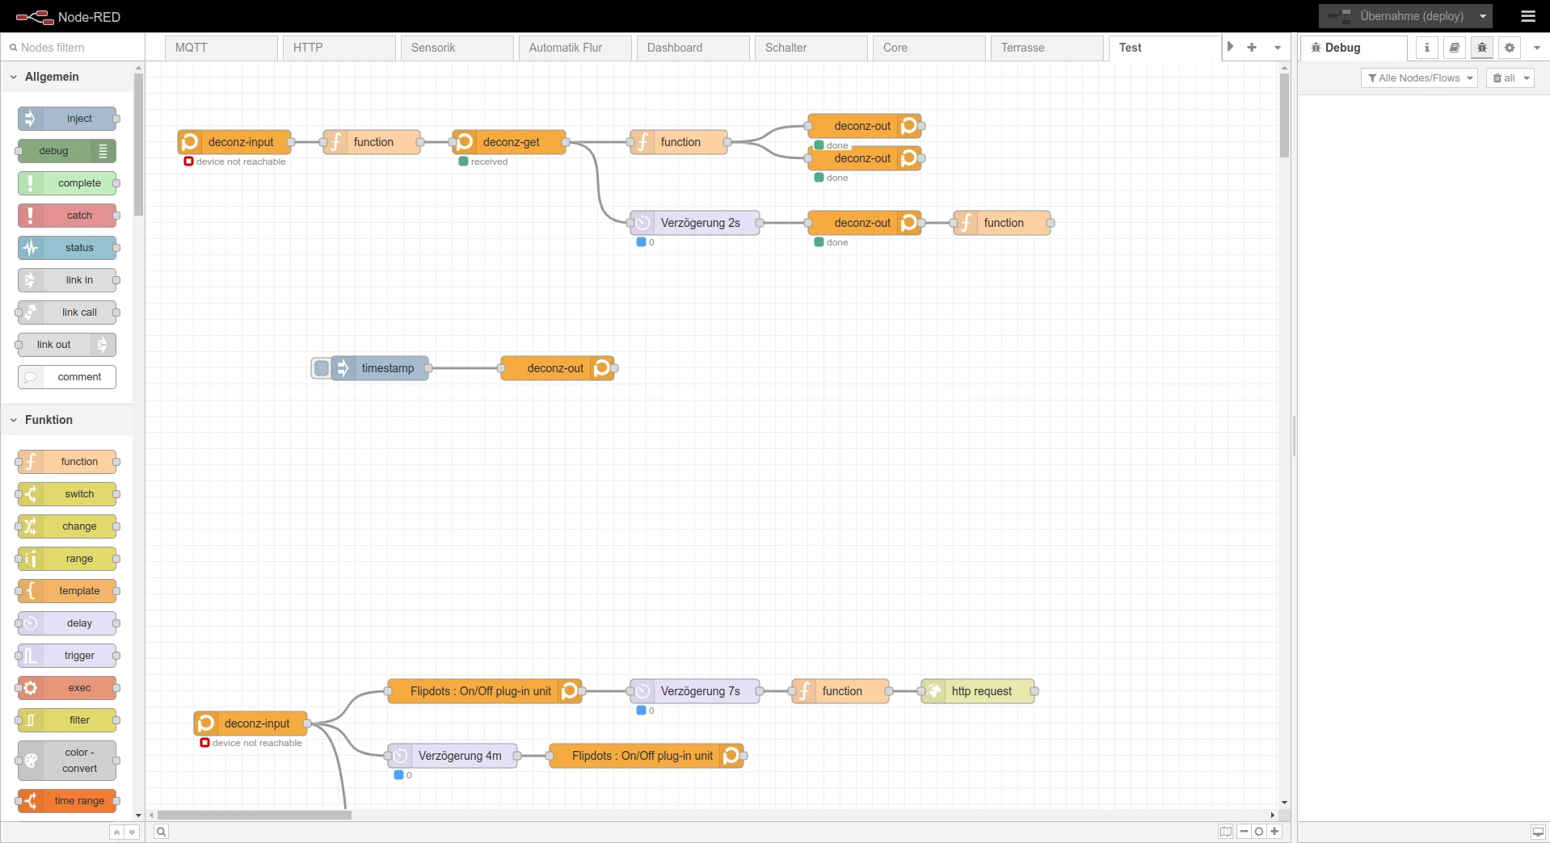Image resolution: width=1550 pixels, height=843 pixels.
Task: Select the inject node in the palette
Action: click(x=67, y=119)
